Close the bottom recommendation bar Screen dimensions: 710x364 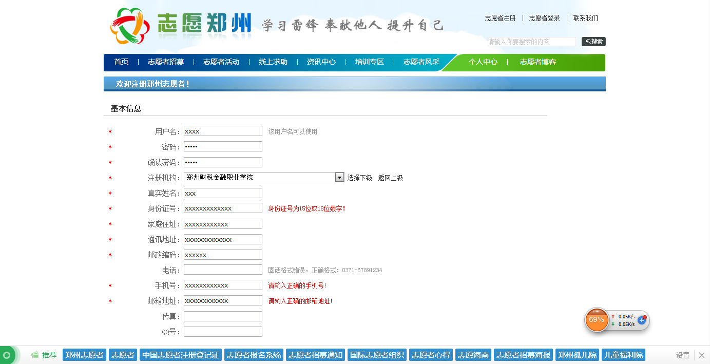[x=702, y=355]
